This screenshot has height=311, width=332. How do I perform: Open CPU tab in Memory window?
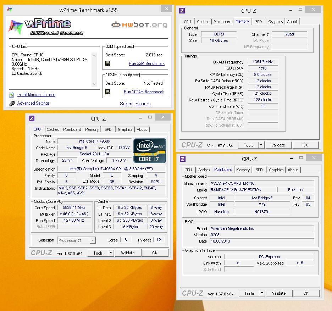point(187,22)
